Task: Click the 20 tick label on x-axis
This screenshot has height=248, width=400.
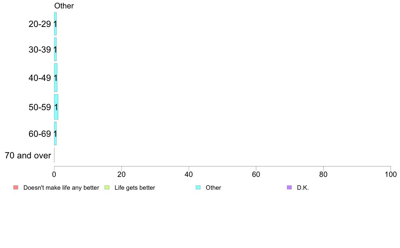Action: coord(122,175)
